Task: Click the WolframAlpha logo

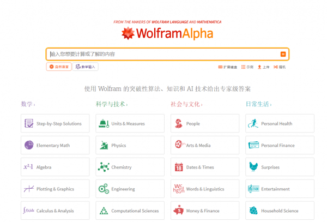Action: coord(167,33)
